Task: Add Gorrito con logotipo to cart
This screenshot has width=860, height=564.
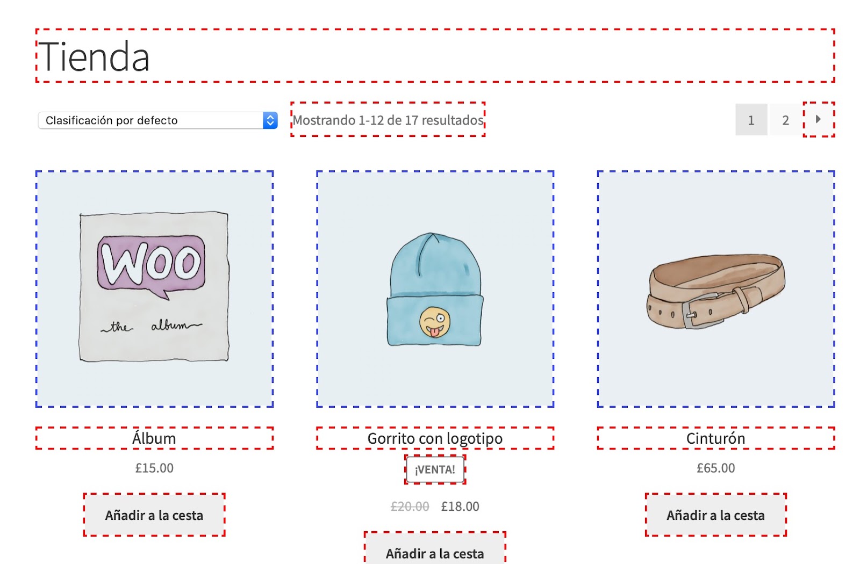Action: click(x=435, y=548)
